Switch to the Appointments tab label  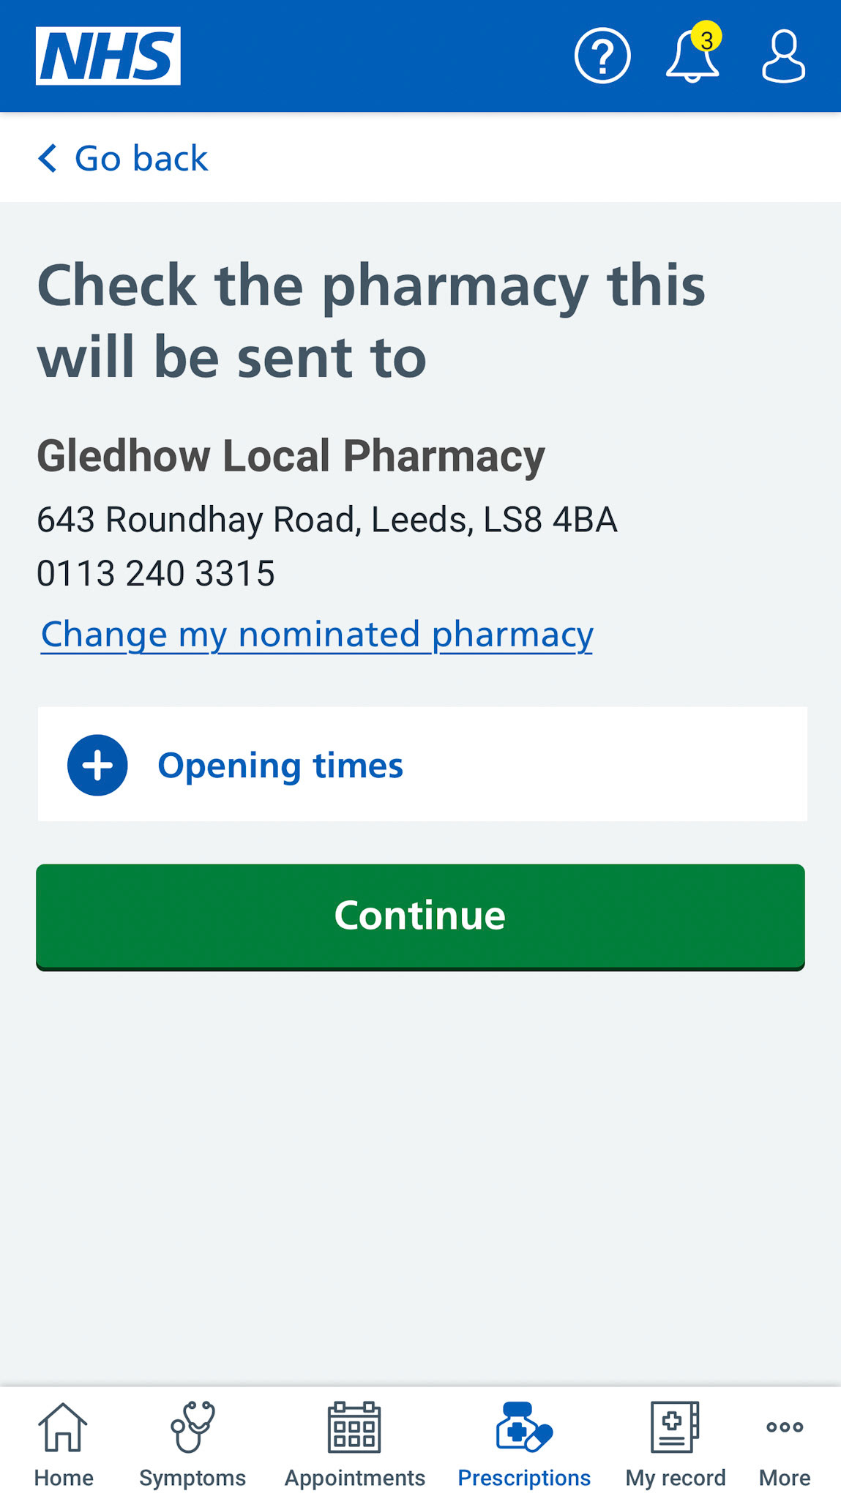355,1478
